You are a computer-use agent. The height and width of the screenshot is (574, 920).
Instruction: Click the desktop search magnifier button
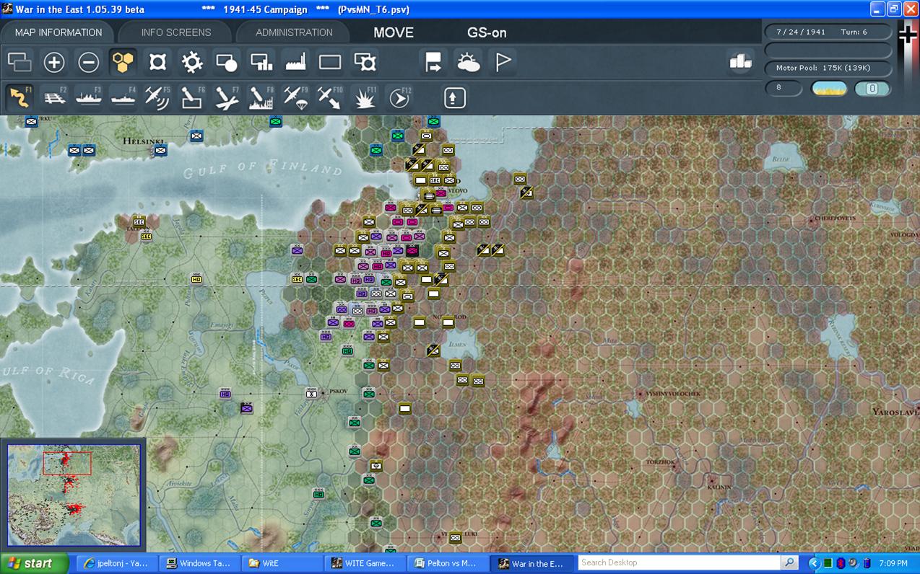(789, 562)
